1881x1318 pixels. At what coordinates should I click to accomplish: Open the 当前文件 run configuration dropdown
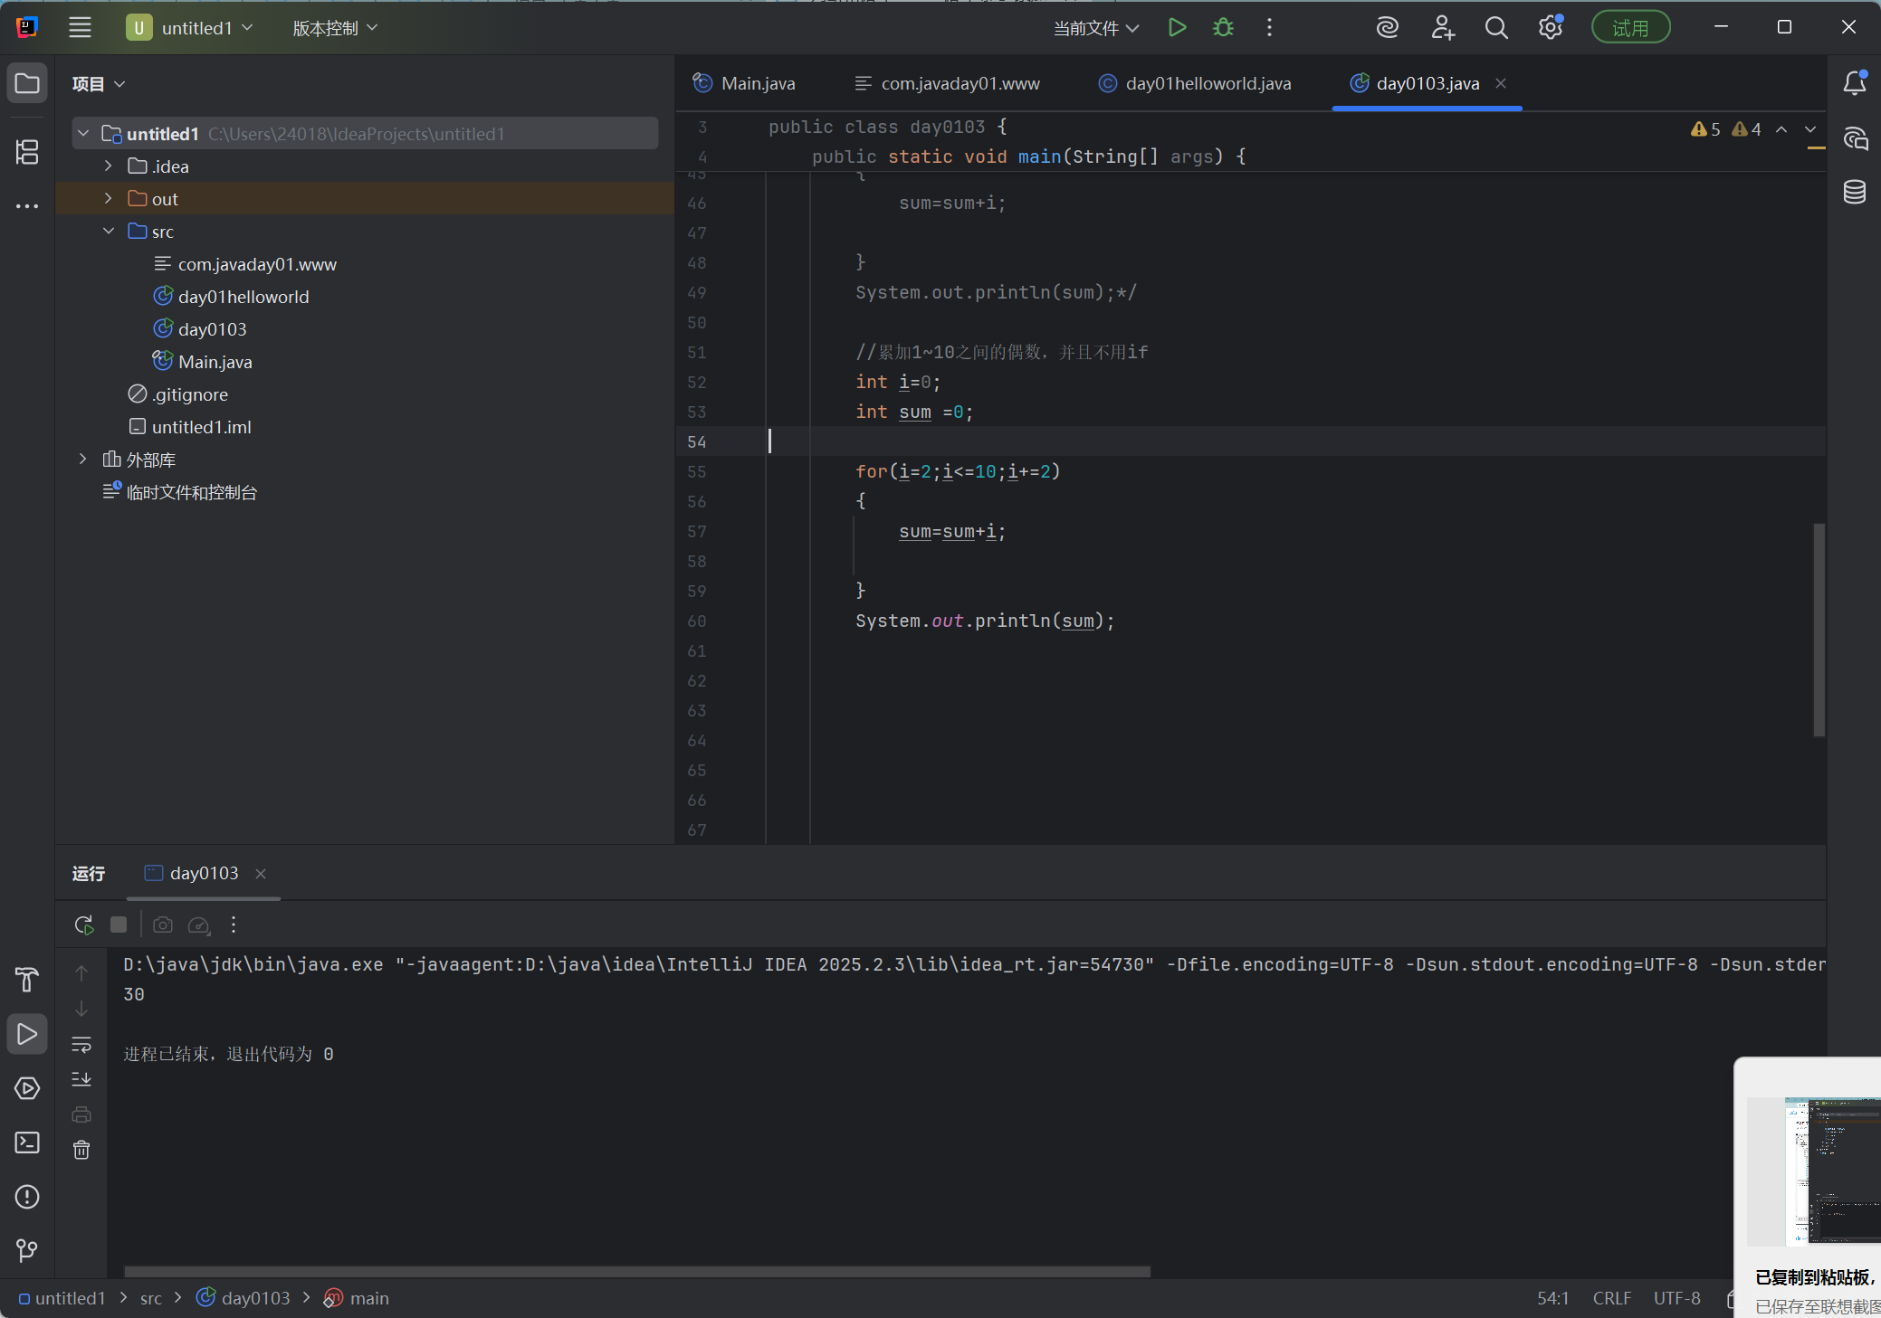click(x=1095, y=28)
